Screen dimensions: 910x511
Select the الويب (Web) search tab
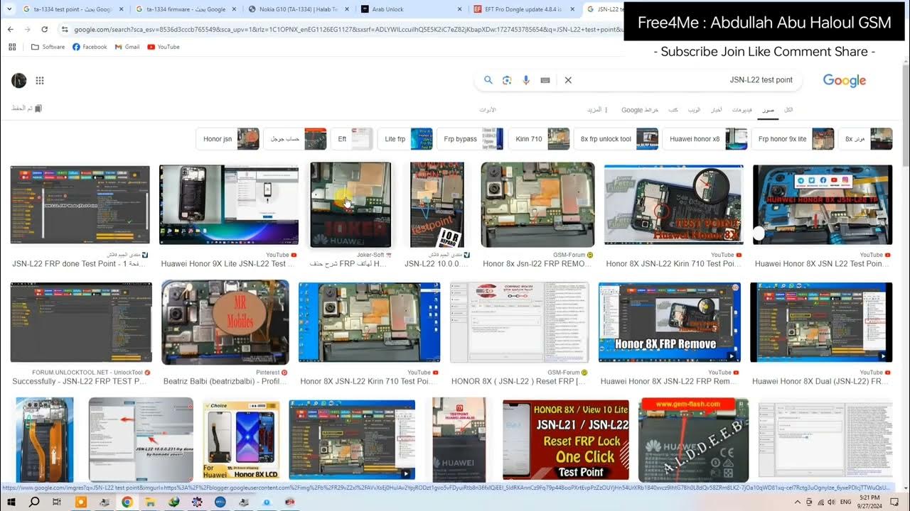point(694,110)
